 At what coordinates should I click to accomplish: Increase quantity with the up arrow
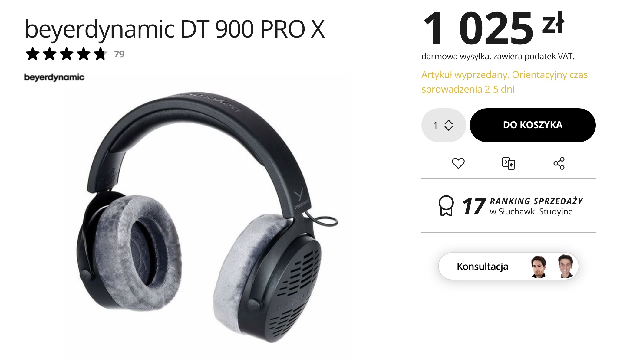(x=448, y=122)
